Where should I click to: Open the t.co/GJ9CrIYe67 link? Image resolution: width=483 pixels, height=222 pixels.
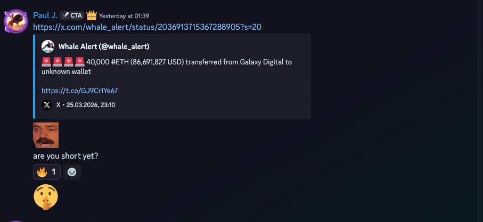(80, 91)
